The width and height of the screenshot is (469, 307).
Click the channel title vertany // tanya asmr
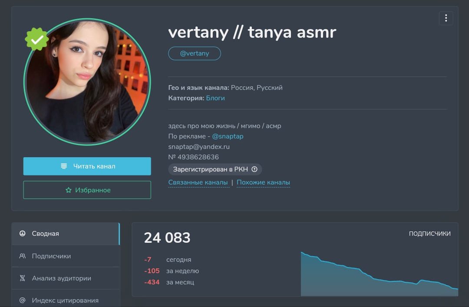252,32
